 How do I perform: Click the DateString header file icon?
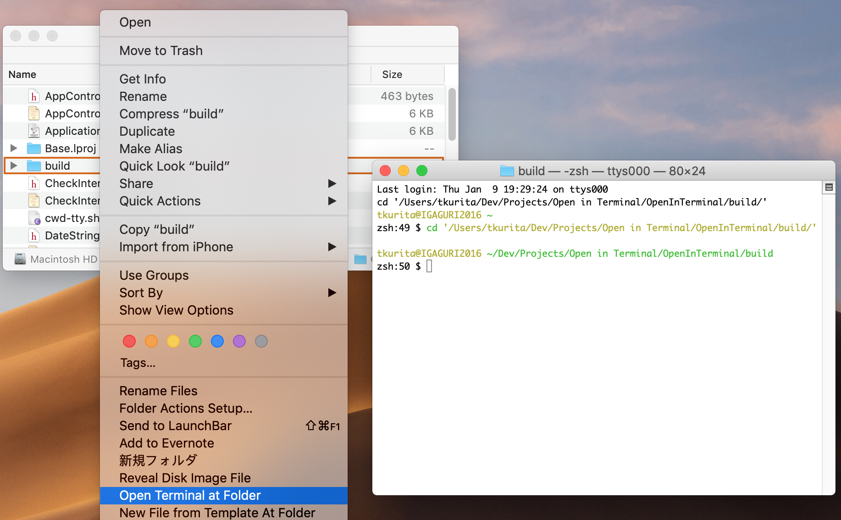click(x=34, y=236)
